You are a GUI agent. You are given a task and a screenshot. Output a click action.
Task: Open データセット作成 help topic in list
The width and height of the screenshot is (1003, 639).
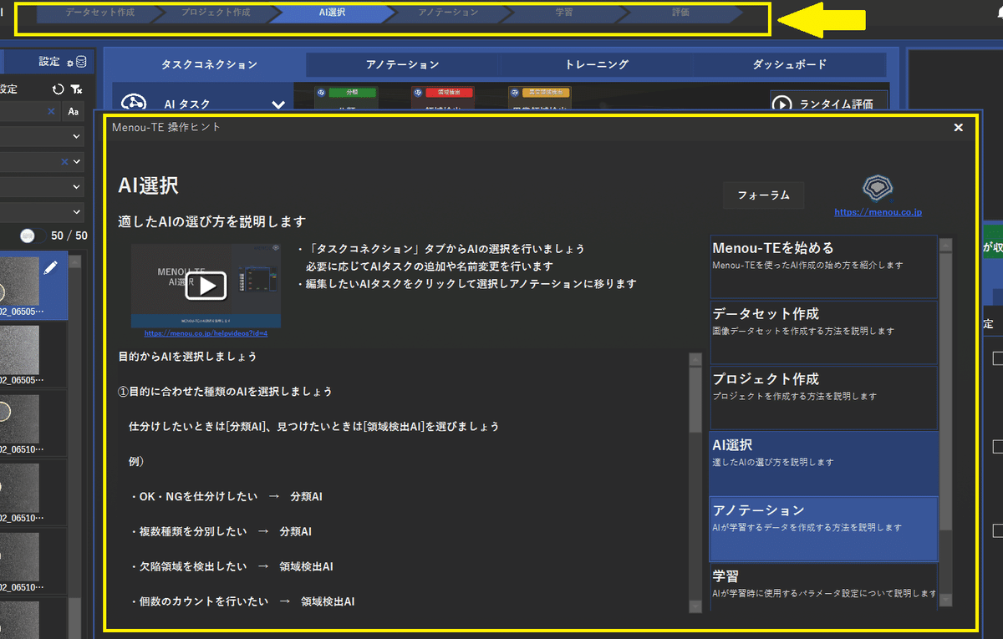pos(823,332)
